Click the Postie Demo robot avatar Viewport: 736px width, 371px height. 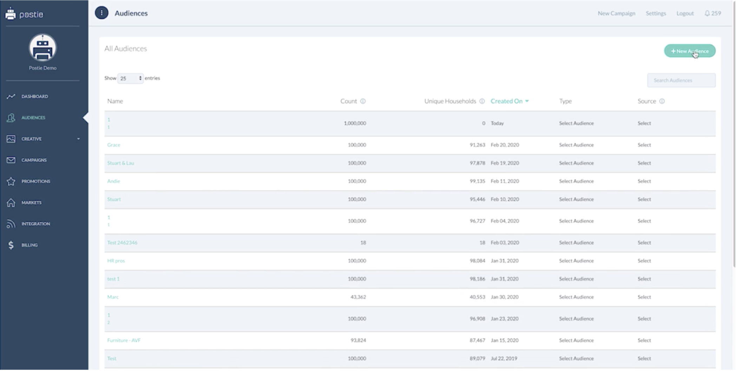(x=42, y=48)
